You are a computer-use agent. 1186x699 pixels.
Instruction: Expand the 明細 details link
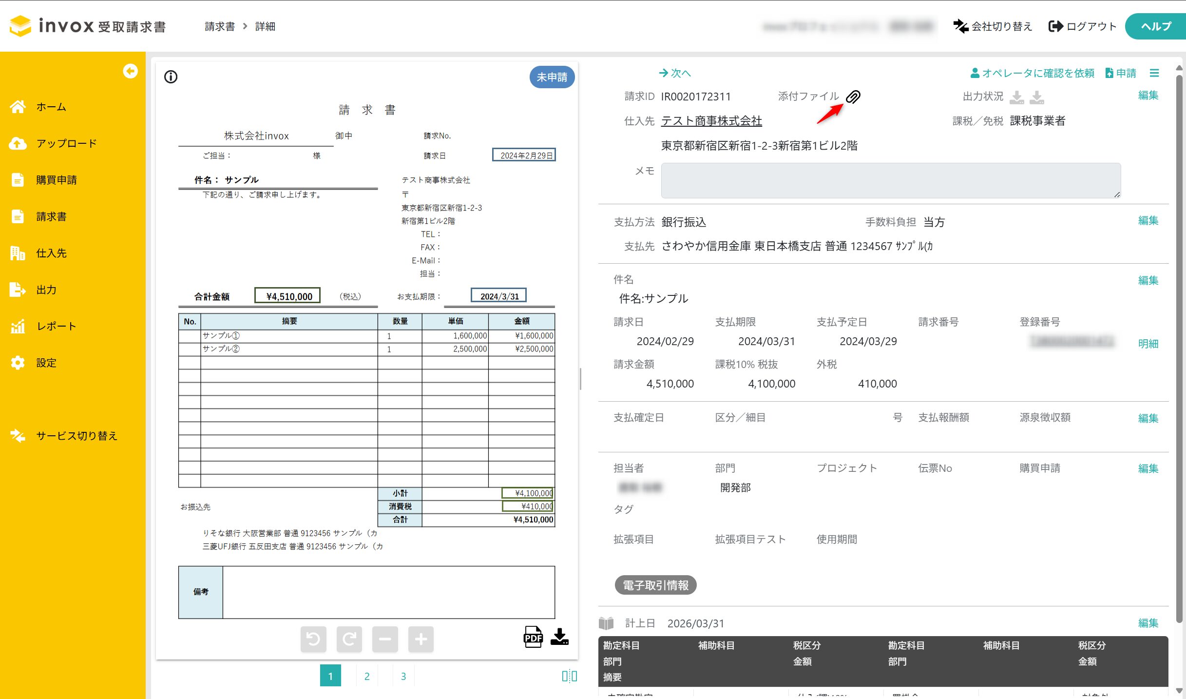pyautogui.click(x=1148, y=344)
